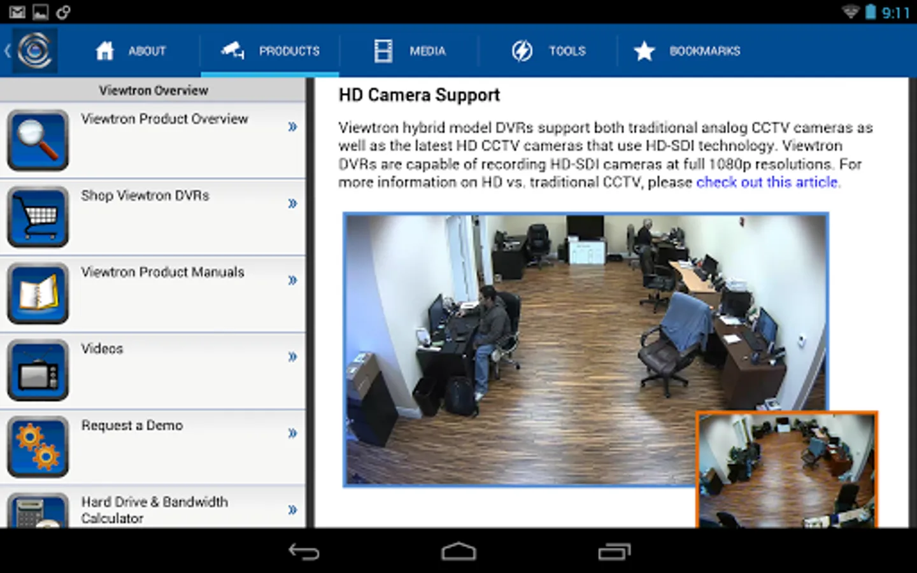
Task: Tap the 'HD Camera Support' heading
Action: point(419,95)
